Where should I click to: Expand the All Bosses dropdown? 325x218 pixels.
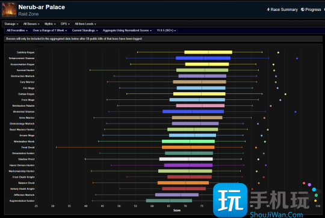tap(31, 24)
